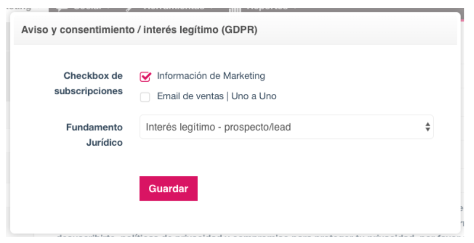This screenshot has width=474, height=243.
Task: Click the 'Email de ventas | Uno a Uno' label
Action: [x=217, y=96]
